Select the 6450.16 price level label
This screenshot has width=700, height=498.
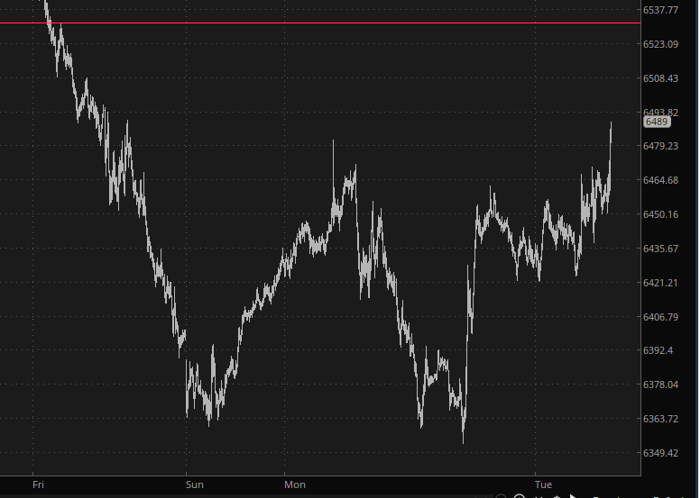tap(660, 214)
